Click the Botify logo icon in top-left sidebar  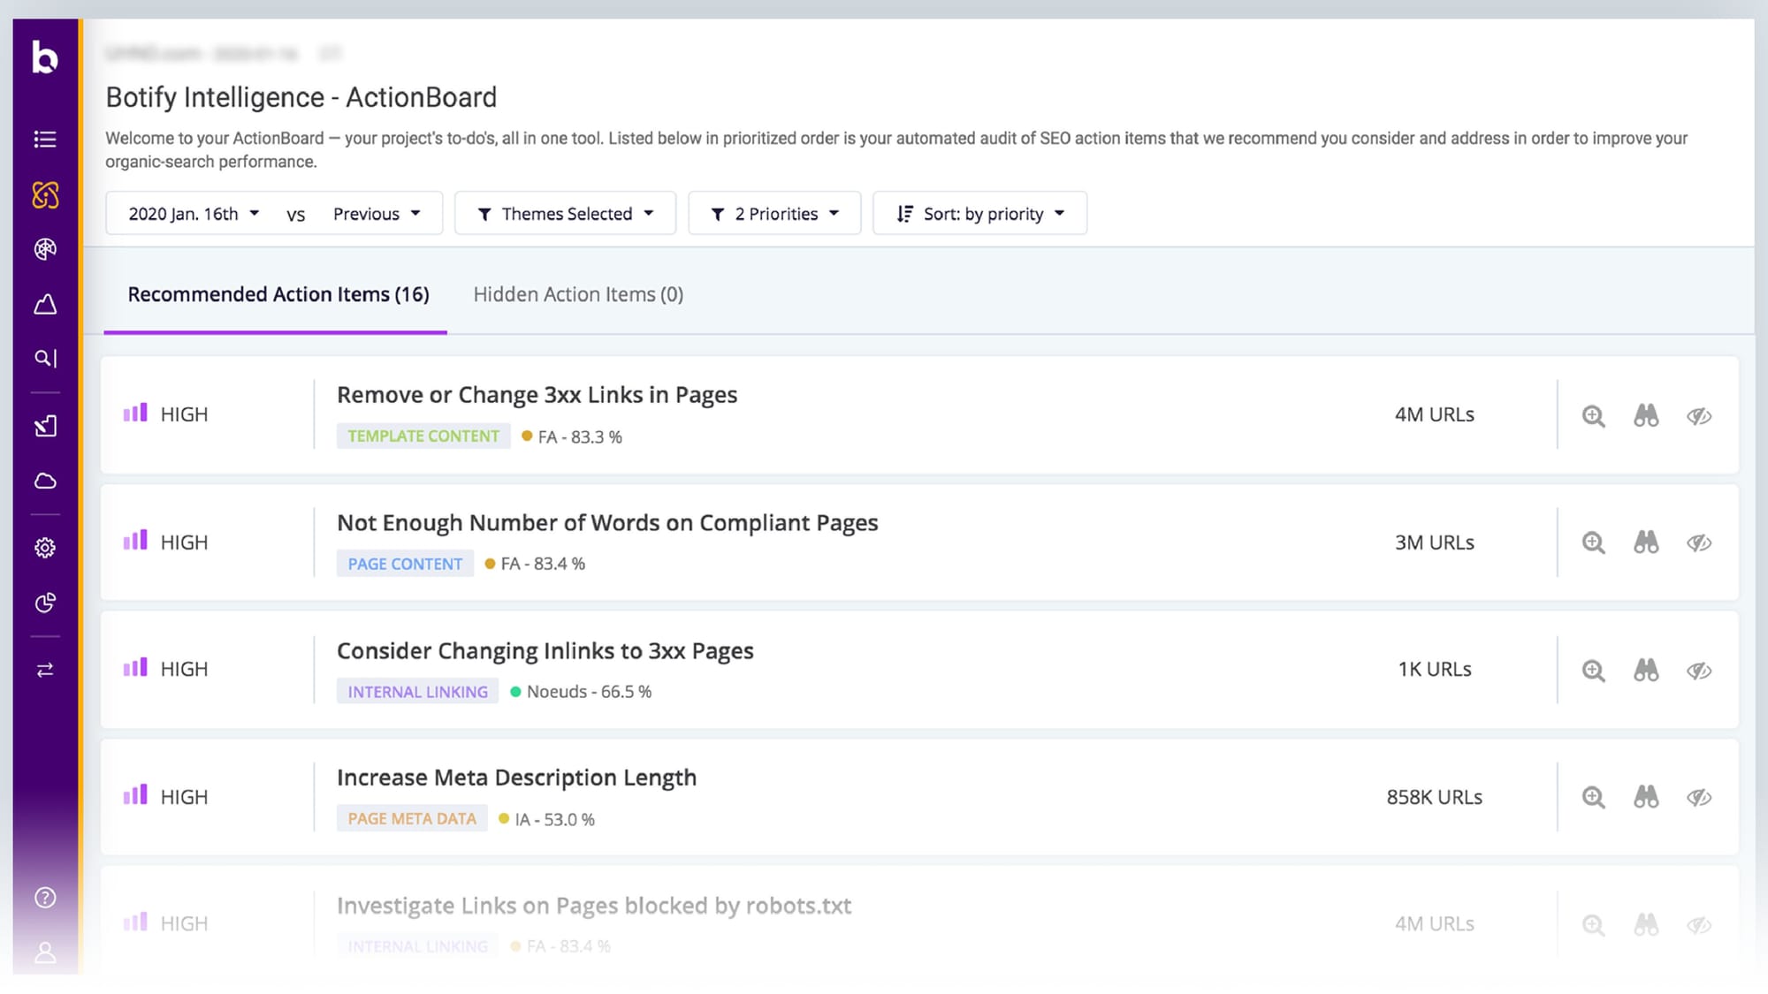point(45,56)
